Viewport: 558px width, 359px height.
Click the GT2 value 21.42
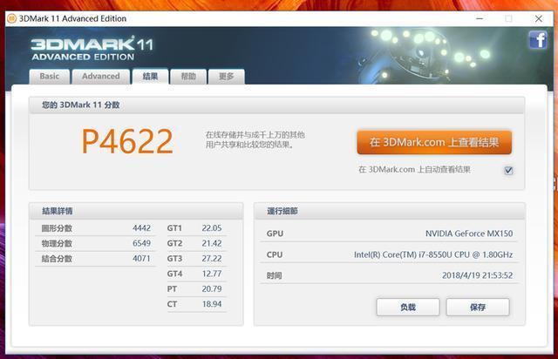[212, 243]
